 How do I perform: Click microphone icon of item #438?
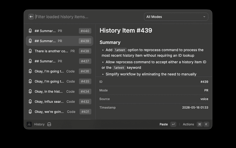30,51
